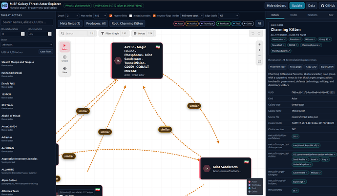
Task: Click the Filter Graph funnel icon
Action: pyautogui.click(x=103, y=34)
